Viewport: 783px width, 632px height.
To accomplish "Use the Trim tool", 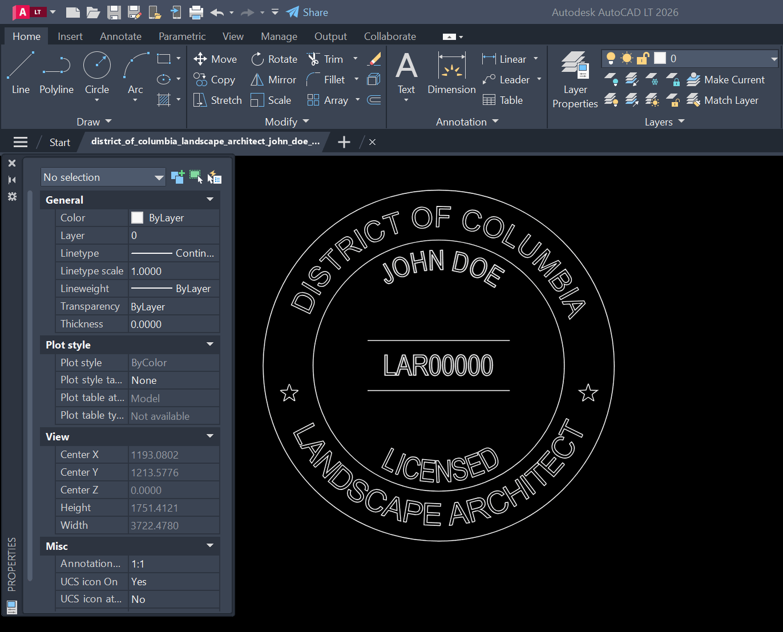I will tap(326, 59).
